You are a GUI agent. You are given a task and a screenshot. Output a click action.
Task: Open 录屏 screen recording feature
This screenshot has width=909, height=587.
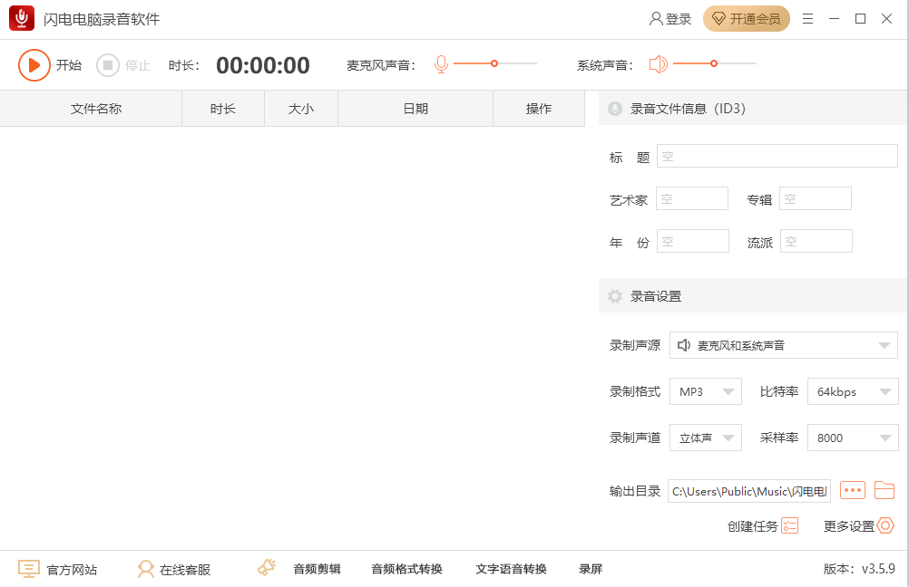[x=590, y=569]
